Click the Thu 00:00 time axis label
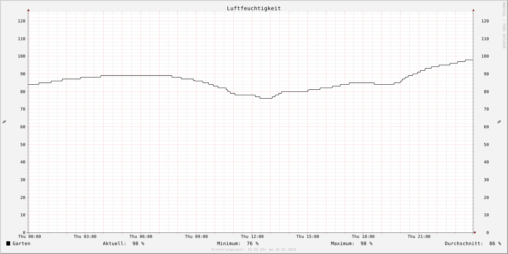Image resolution: width=508 pixels, height=254 pixels. [30, 237]
